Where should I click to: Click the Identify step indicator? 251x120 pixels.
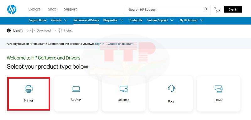coord(15,30)
